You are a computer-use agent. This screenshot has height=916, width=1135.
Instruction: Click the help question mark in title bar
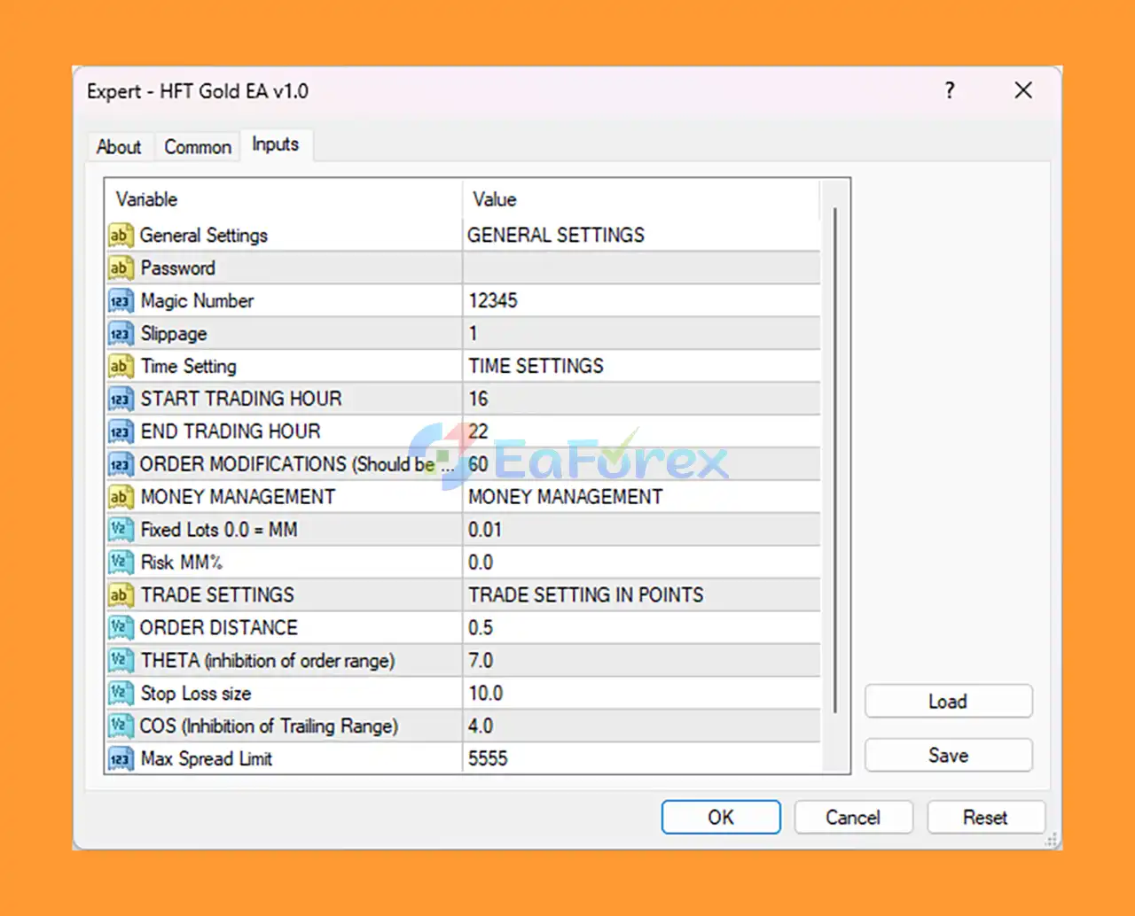950,90
